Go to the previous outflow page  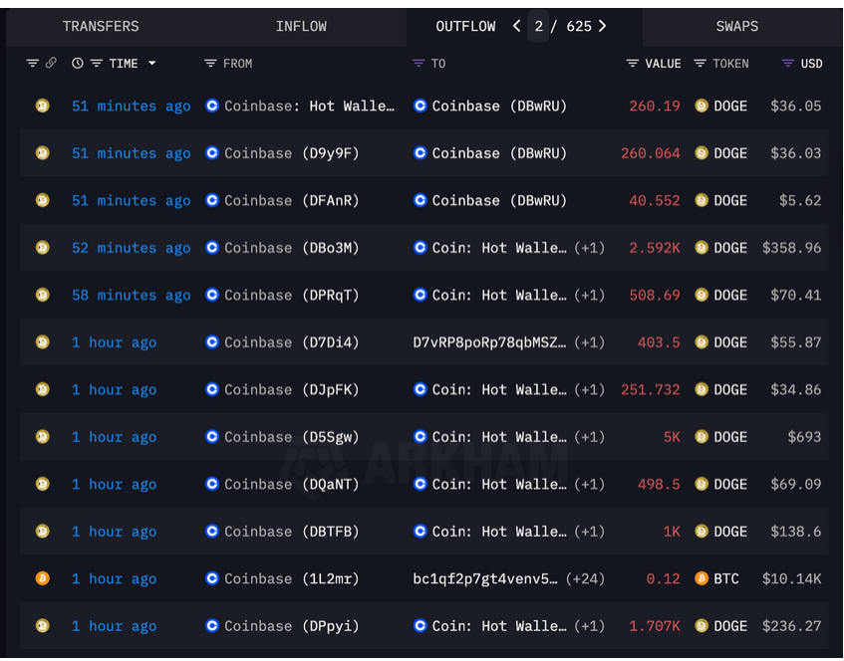tap(516, 27)
